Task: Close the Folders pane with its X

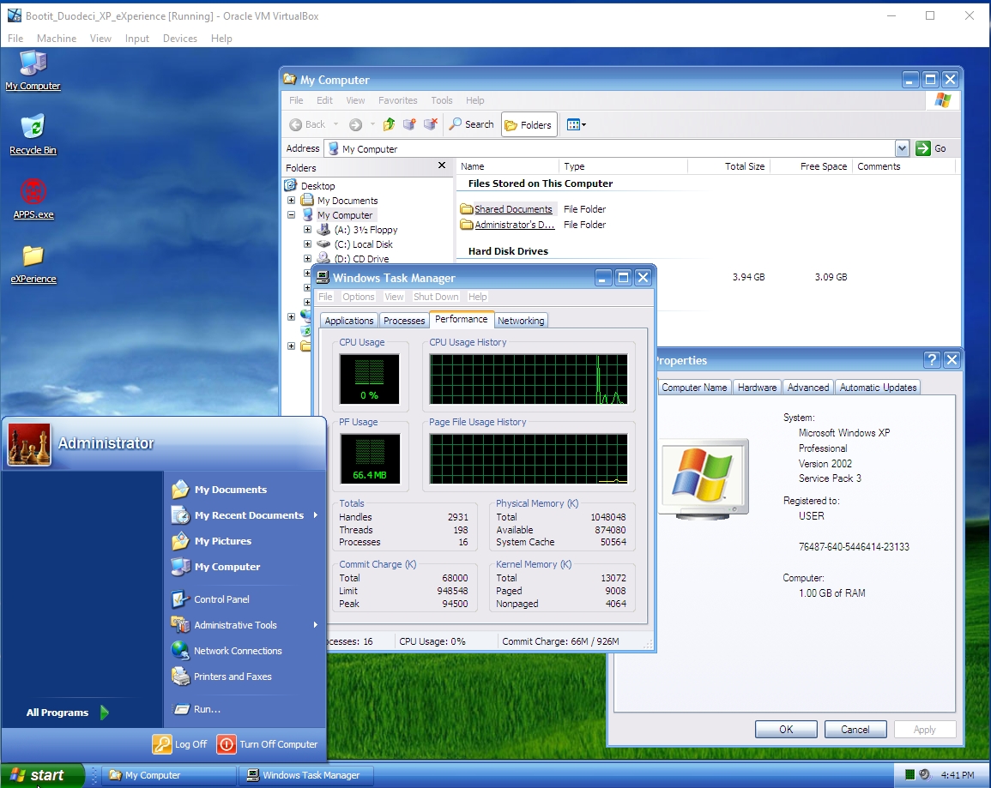Action: click(x=442, y=165)
